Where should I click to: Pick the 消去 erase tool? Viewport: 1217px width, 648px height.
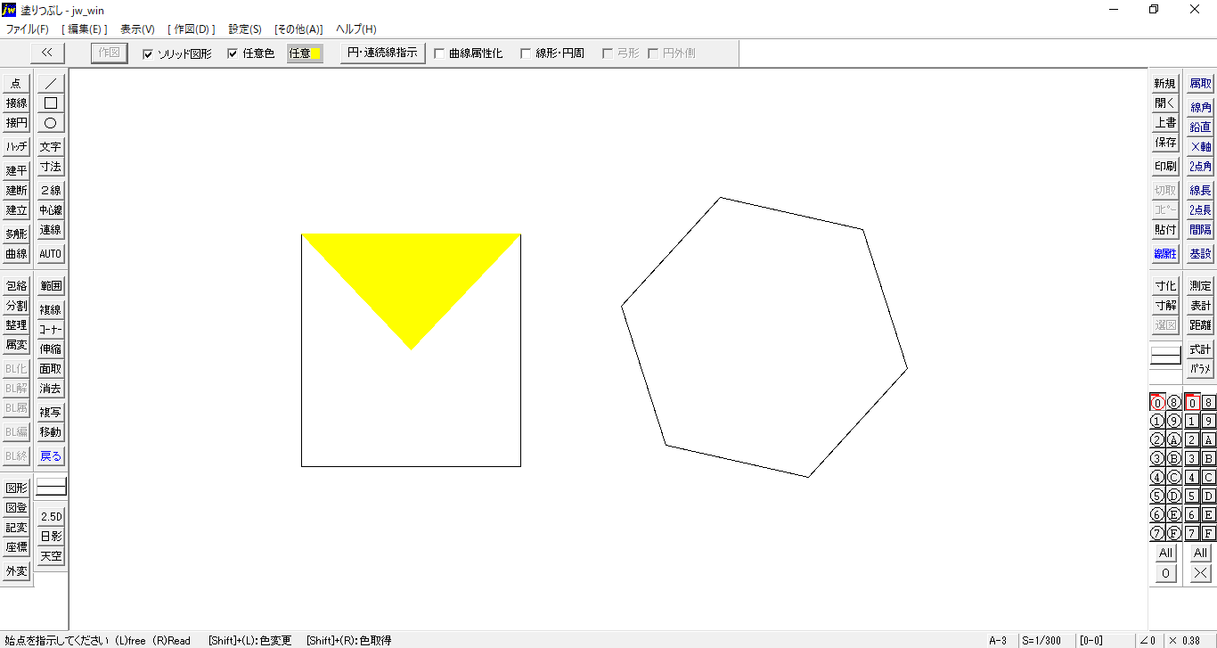(x=51, y=389)
